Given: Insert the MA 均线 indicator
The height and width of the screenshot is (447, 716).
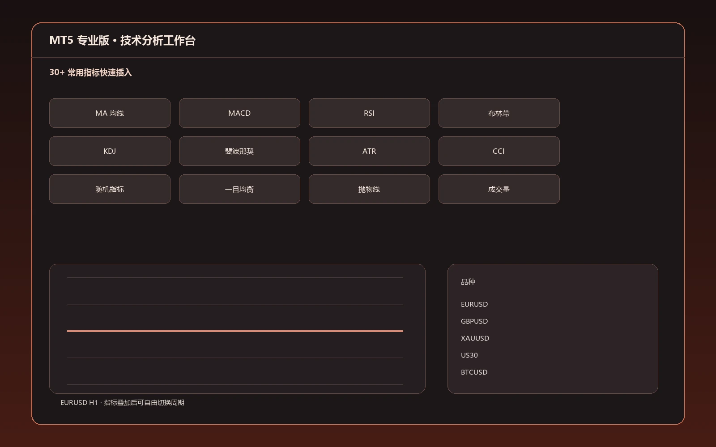Looking at the screenshot, I should 110,113.
